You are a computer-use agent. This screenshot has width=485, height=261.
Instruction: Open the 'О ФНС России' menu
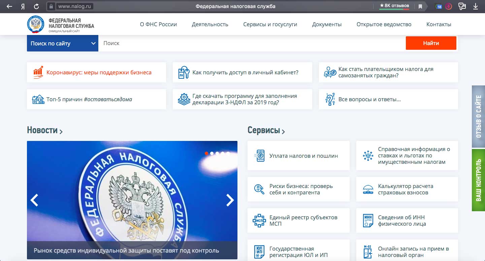point(158,24)
